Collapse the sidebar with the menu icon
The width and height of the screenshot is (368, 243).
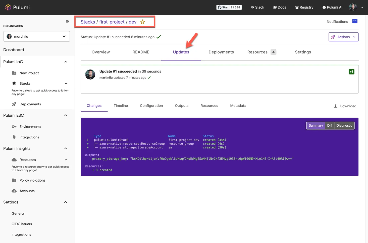pyautogui.click(x=67, y=21)
